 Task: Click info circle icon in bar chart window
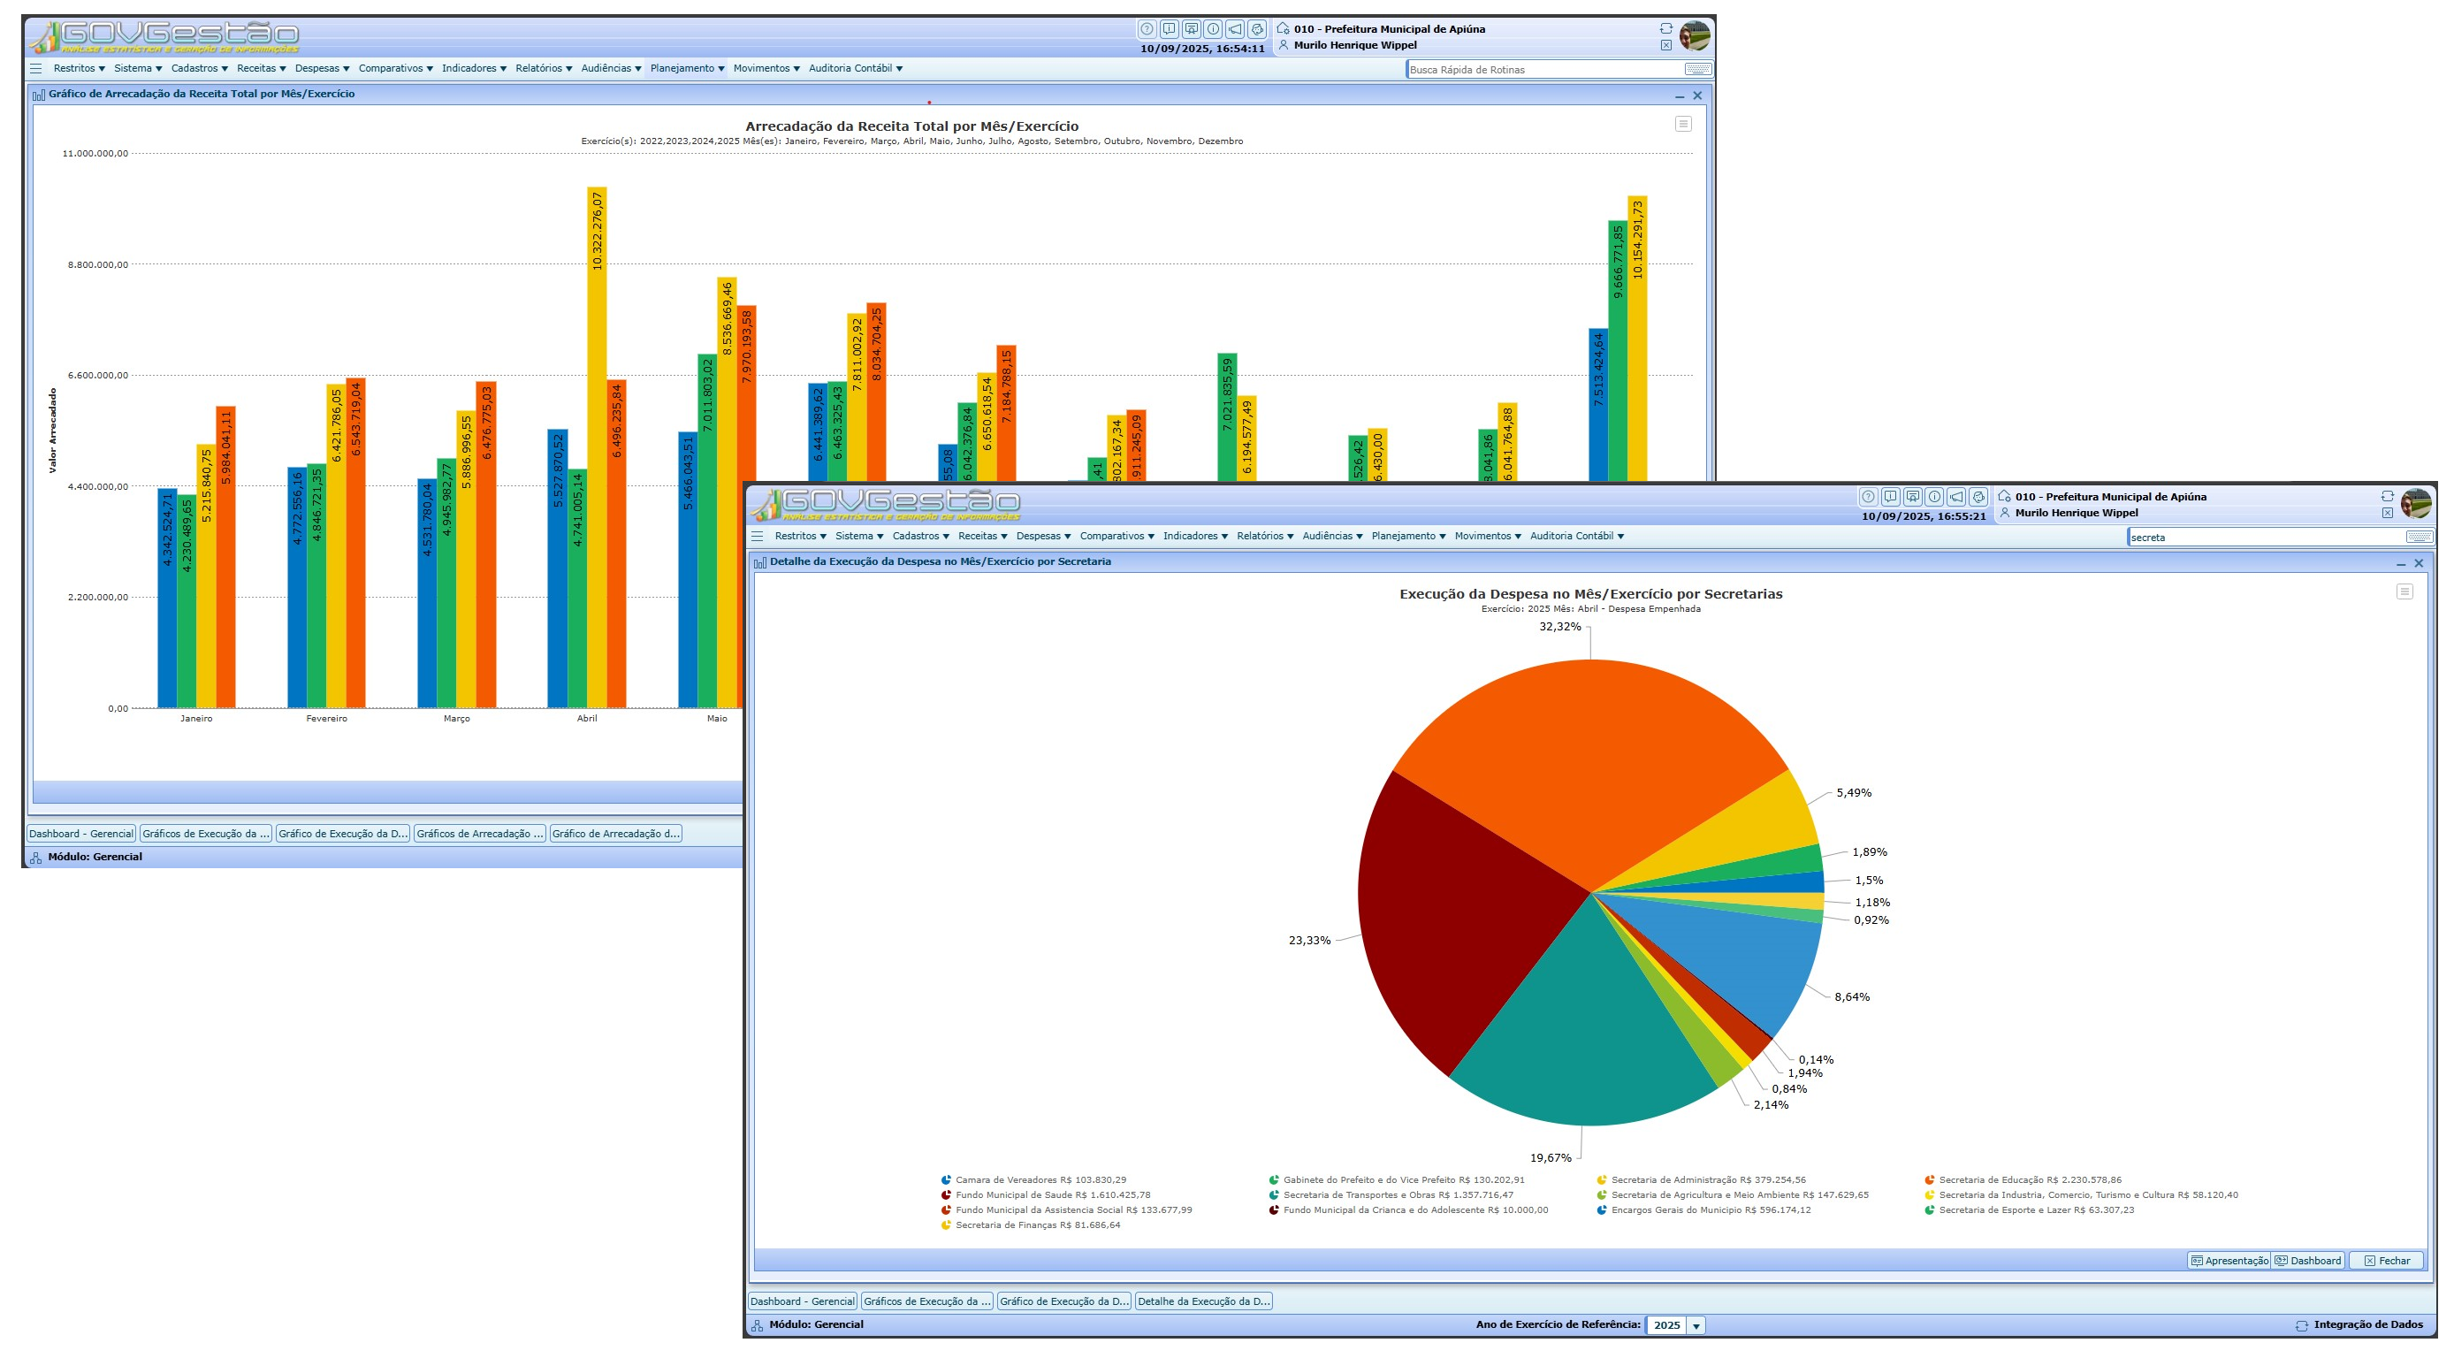[1214, 28]
